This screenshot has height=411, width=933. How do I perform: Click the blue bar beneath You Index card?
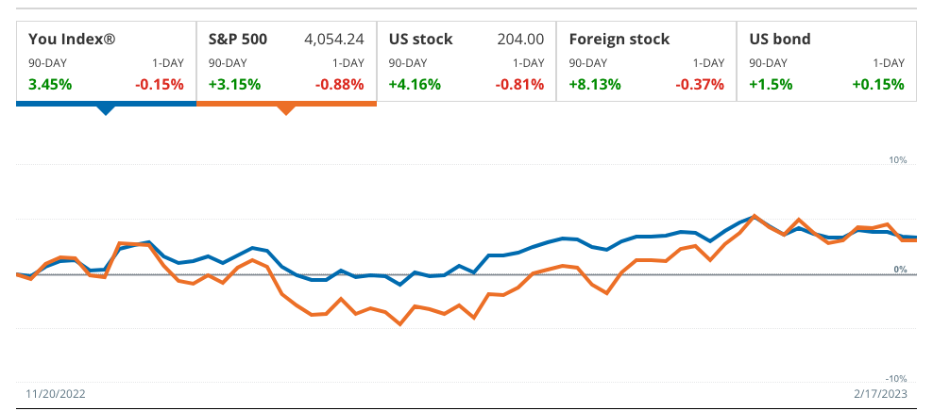click(106, 102)
